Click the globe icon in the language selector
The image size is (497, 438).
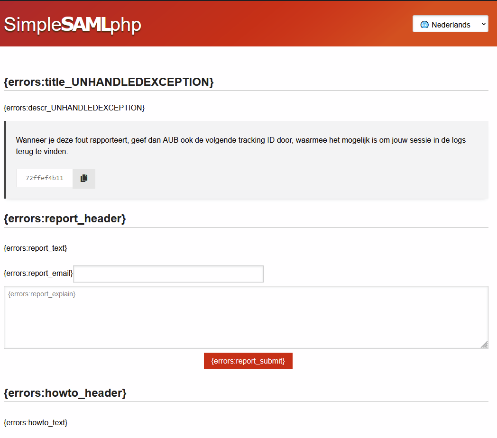coord(424,25)
